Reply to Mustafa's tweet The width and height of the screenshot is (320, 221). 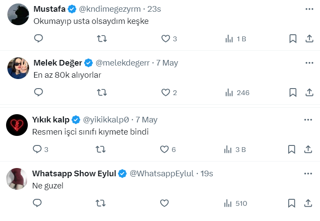39,39
